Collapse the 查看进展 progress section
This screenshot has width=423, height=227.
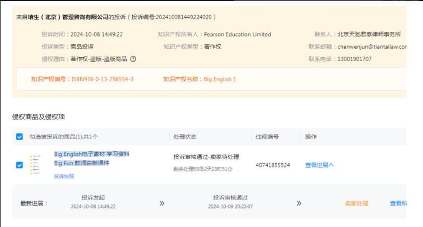coord(319,165)
